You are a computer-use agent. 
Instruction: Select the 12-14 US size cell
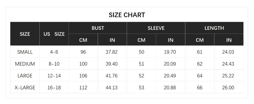(x=54, y=76)
